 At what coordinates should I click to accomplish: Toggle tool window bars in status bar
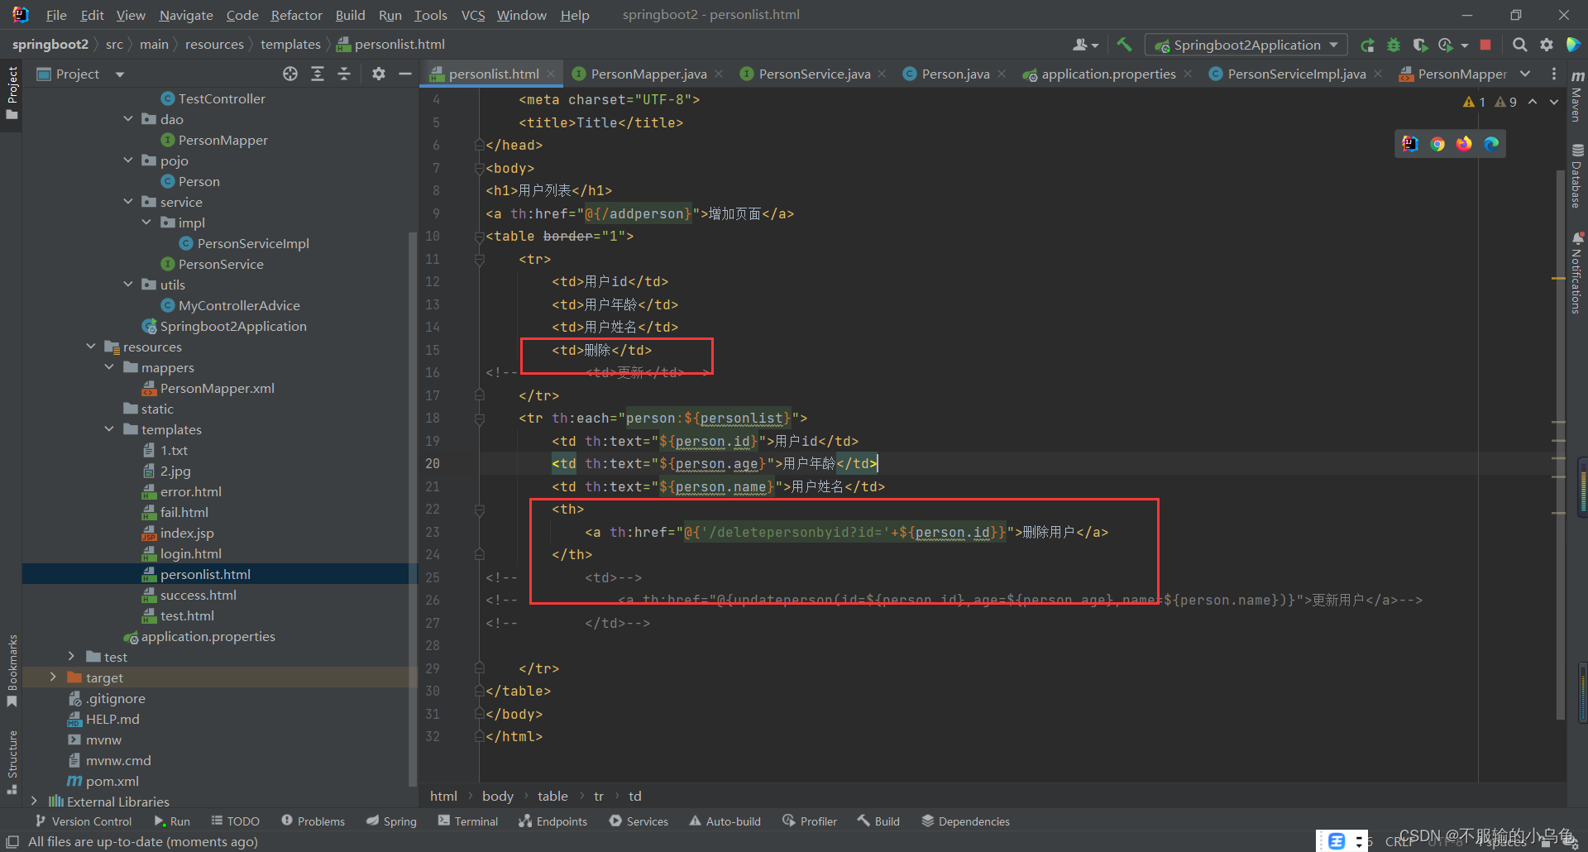pyautogui.click(x=12, y=841)
